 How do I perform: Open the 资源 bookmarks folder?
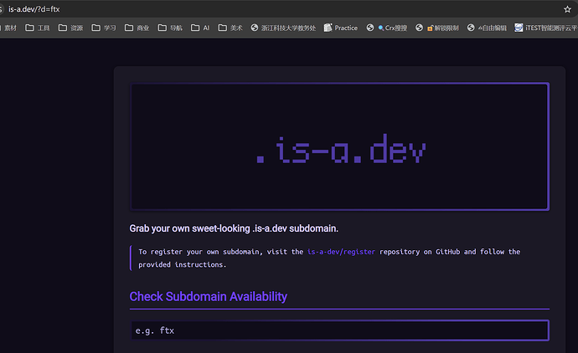click(70, 28)
